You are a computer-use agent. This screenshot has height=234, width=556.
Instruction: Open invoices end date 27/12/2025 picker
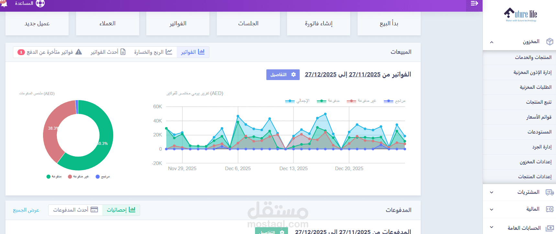[321, 75]
